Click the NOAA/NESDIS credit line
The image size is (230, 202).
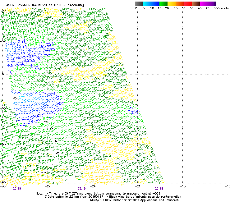(x=134, y=200)
